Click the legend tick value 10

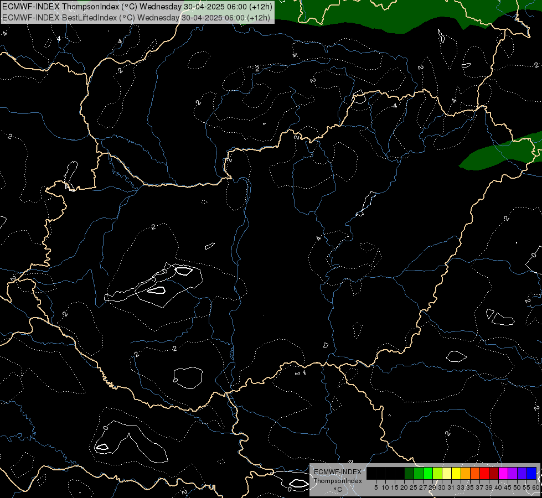385,487
